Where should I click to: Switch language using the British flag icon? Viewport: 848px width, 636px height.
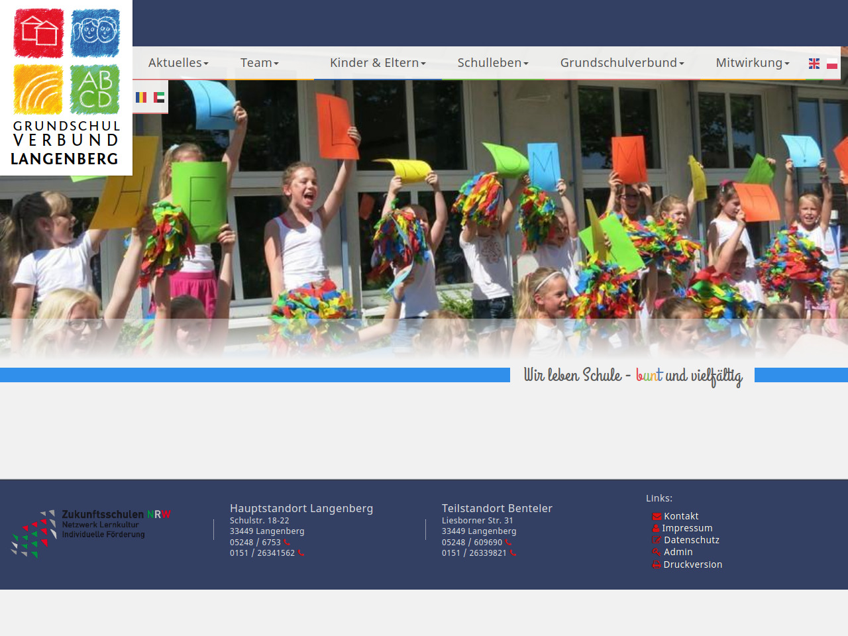point(814,64)
